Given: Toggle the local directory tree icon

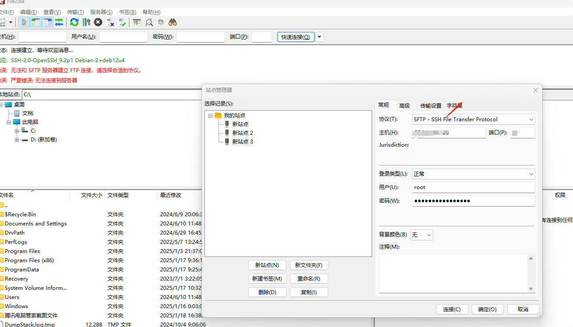Looking at the screenshot, I should [36, 22].
